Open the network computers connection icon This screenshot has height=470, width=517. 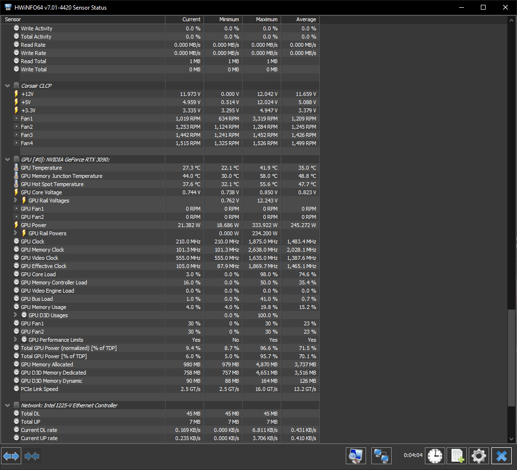381,456
